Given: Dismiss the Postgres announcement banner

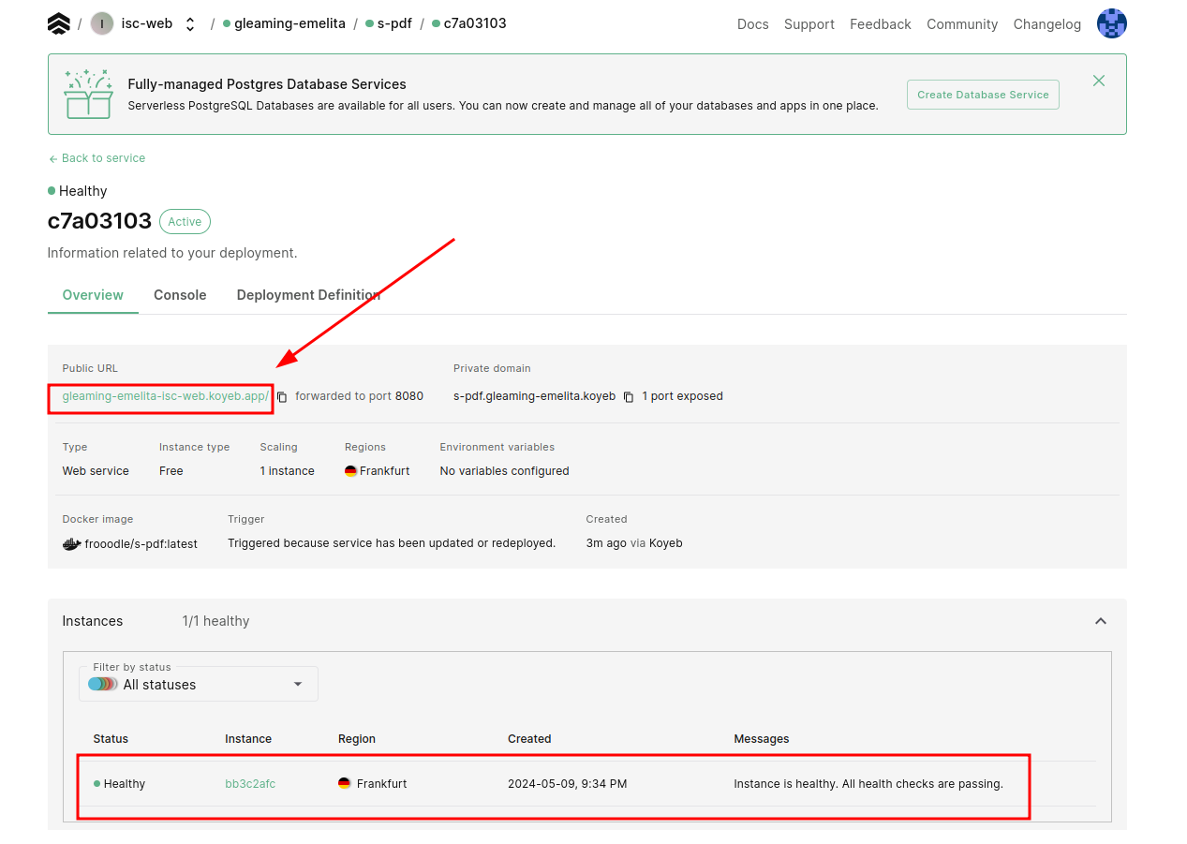Looking at the screenshot, I should [x=1099, y=81].
